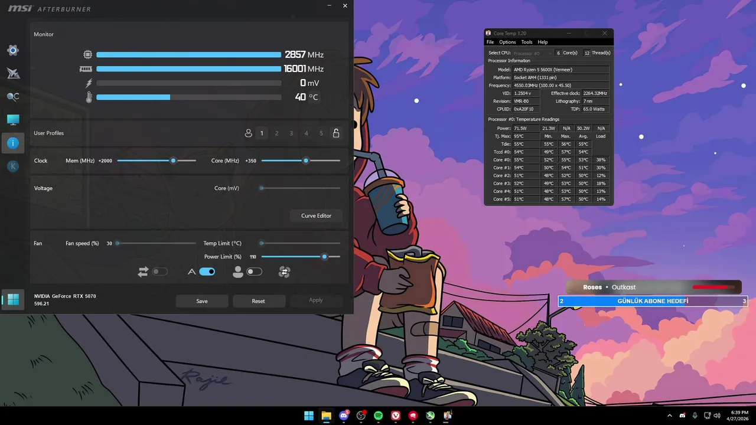756x425 pixels.
Task: Click the blue information icon in sidebar
Action: [x=13, y=143]
